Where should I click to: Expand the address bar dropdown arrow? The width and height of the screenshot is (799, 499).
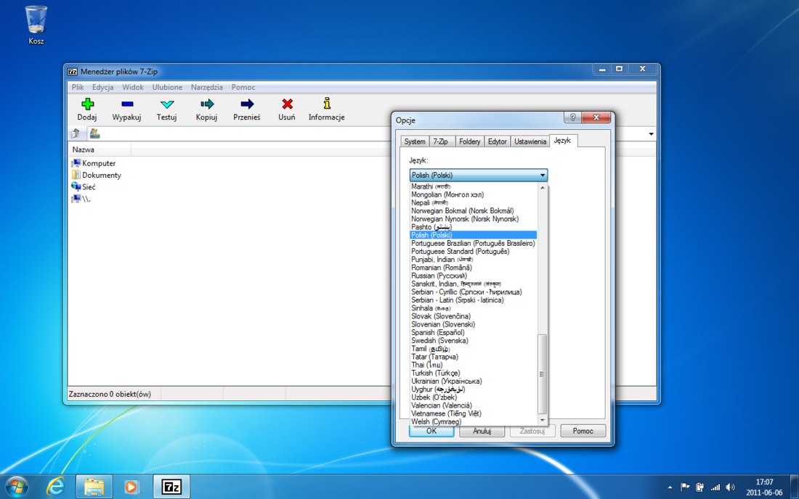652,133
